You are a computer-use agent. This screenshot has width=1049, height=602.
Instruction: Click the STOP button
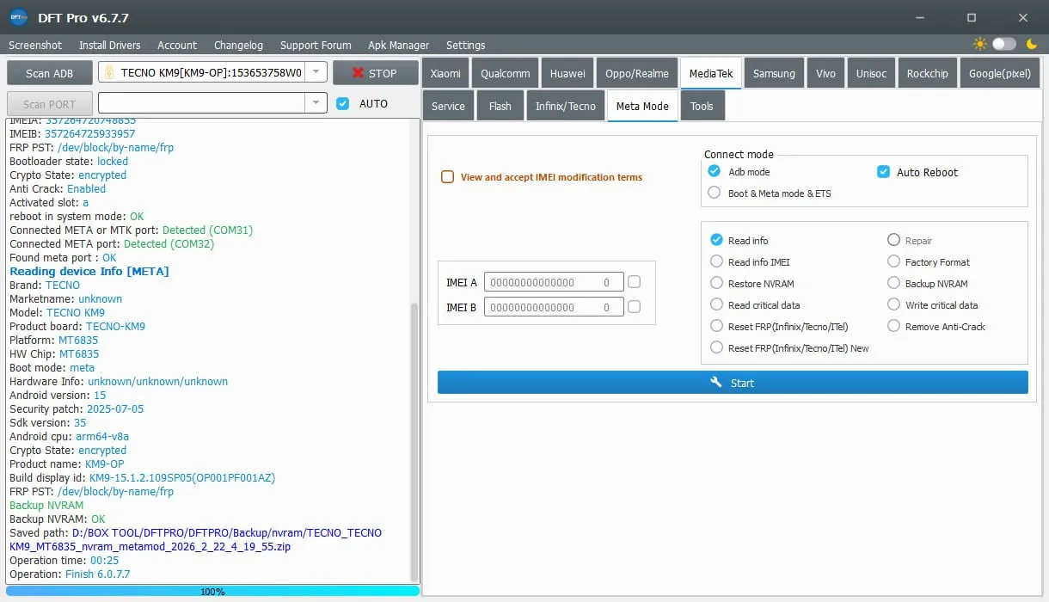374,73
